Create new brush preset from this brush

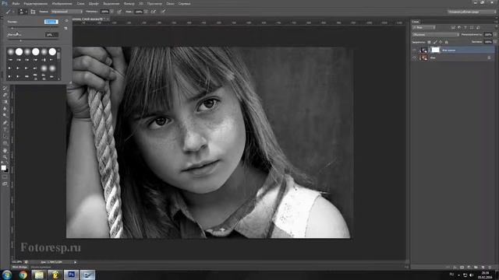65,28
